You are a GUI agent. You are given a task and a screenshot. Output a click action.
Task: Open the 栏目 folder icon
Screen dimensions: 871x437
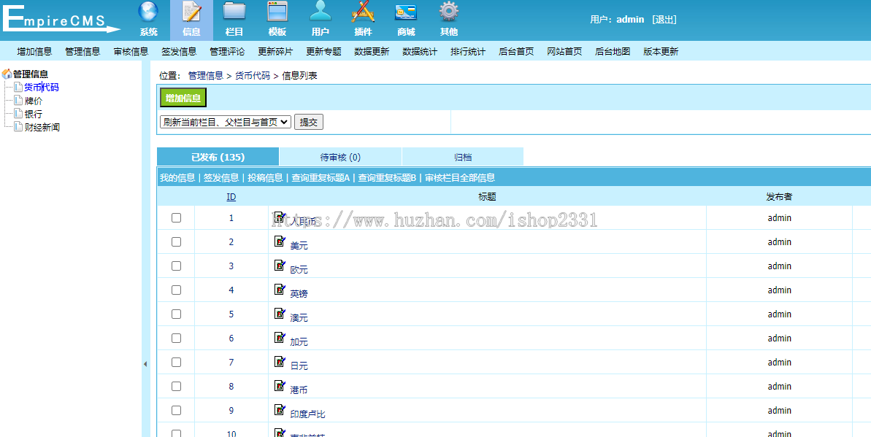tap(234, 12)
